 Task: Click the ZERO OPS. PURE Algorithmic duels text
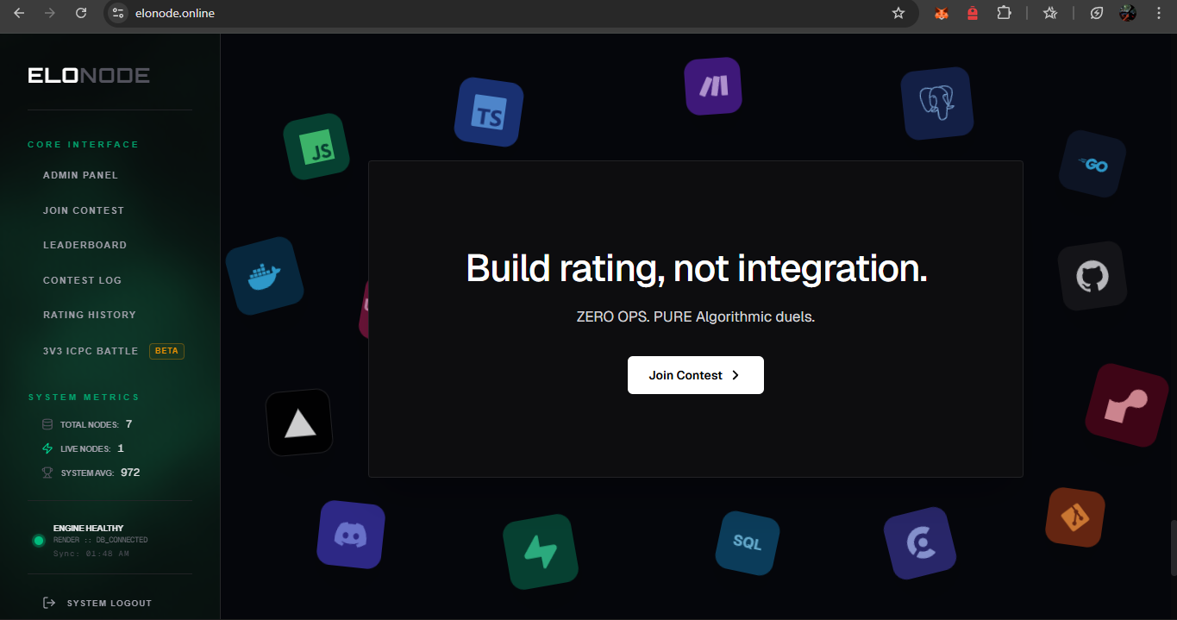click(696, 316)
